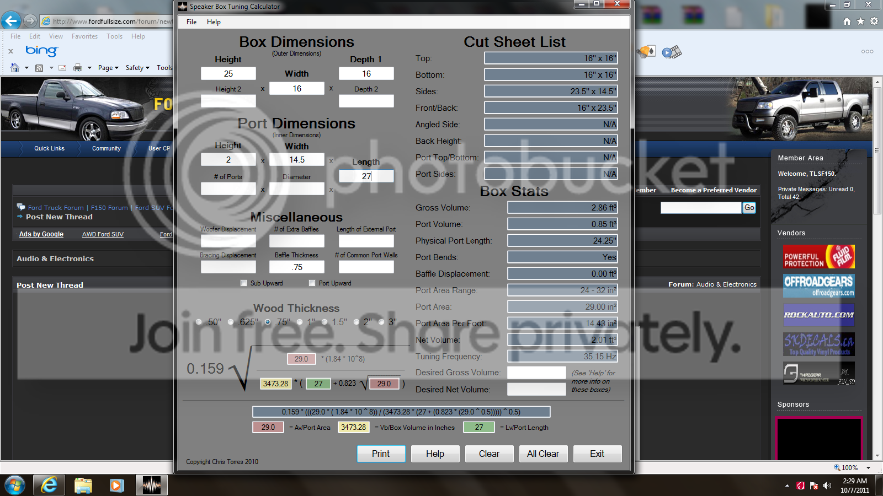
Task: Click Internet Explorer icon in taskbar
Action: tap(49, 486)
